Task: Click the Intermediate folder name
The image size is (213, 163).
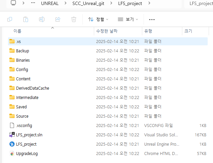Action: tap(27, 98)
